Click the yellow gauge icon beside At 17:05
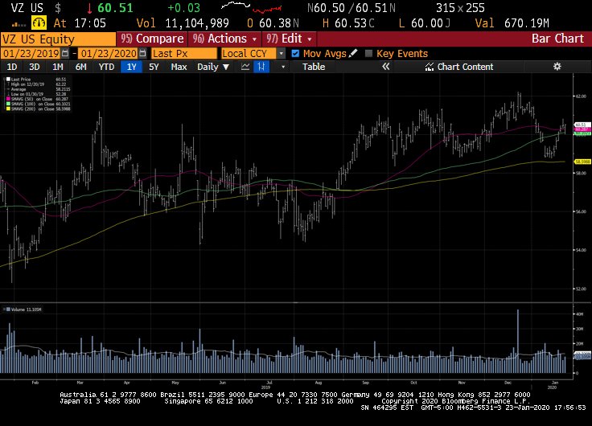The width and height of the screenshot is (592, 426). click(39, 23)
